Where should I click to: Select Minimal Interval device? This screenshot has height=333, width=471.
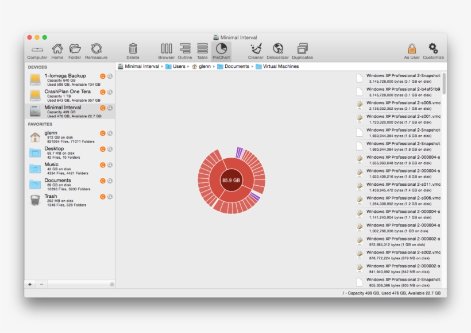point(70,112)
